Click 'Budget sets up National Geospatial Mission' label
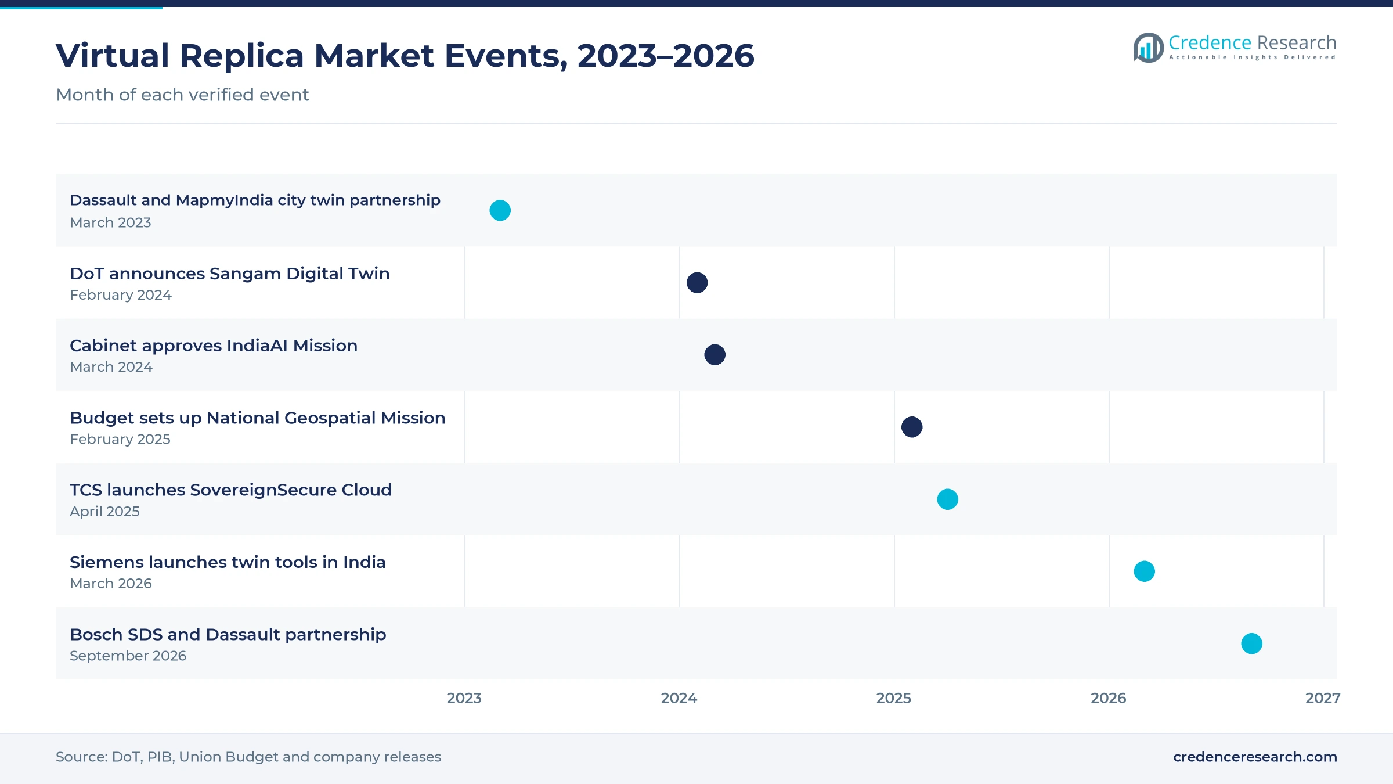The image size is (1393, 784). (257, 418)
